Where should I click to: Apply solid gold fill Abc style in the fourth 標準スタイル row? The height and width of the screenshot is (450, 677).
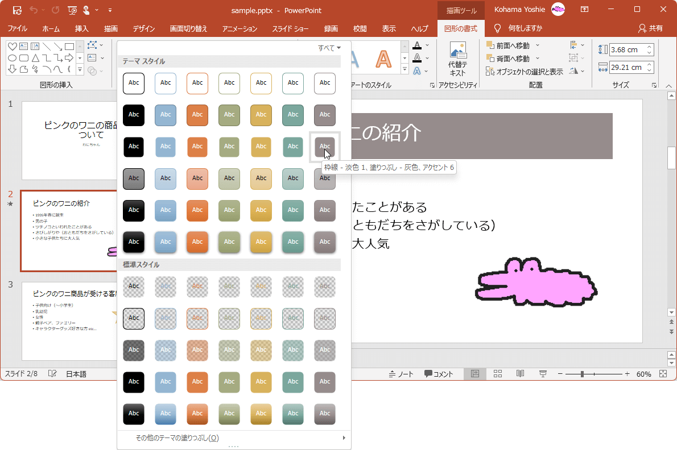[261, 382]
